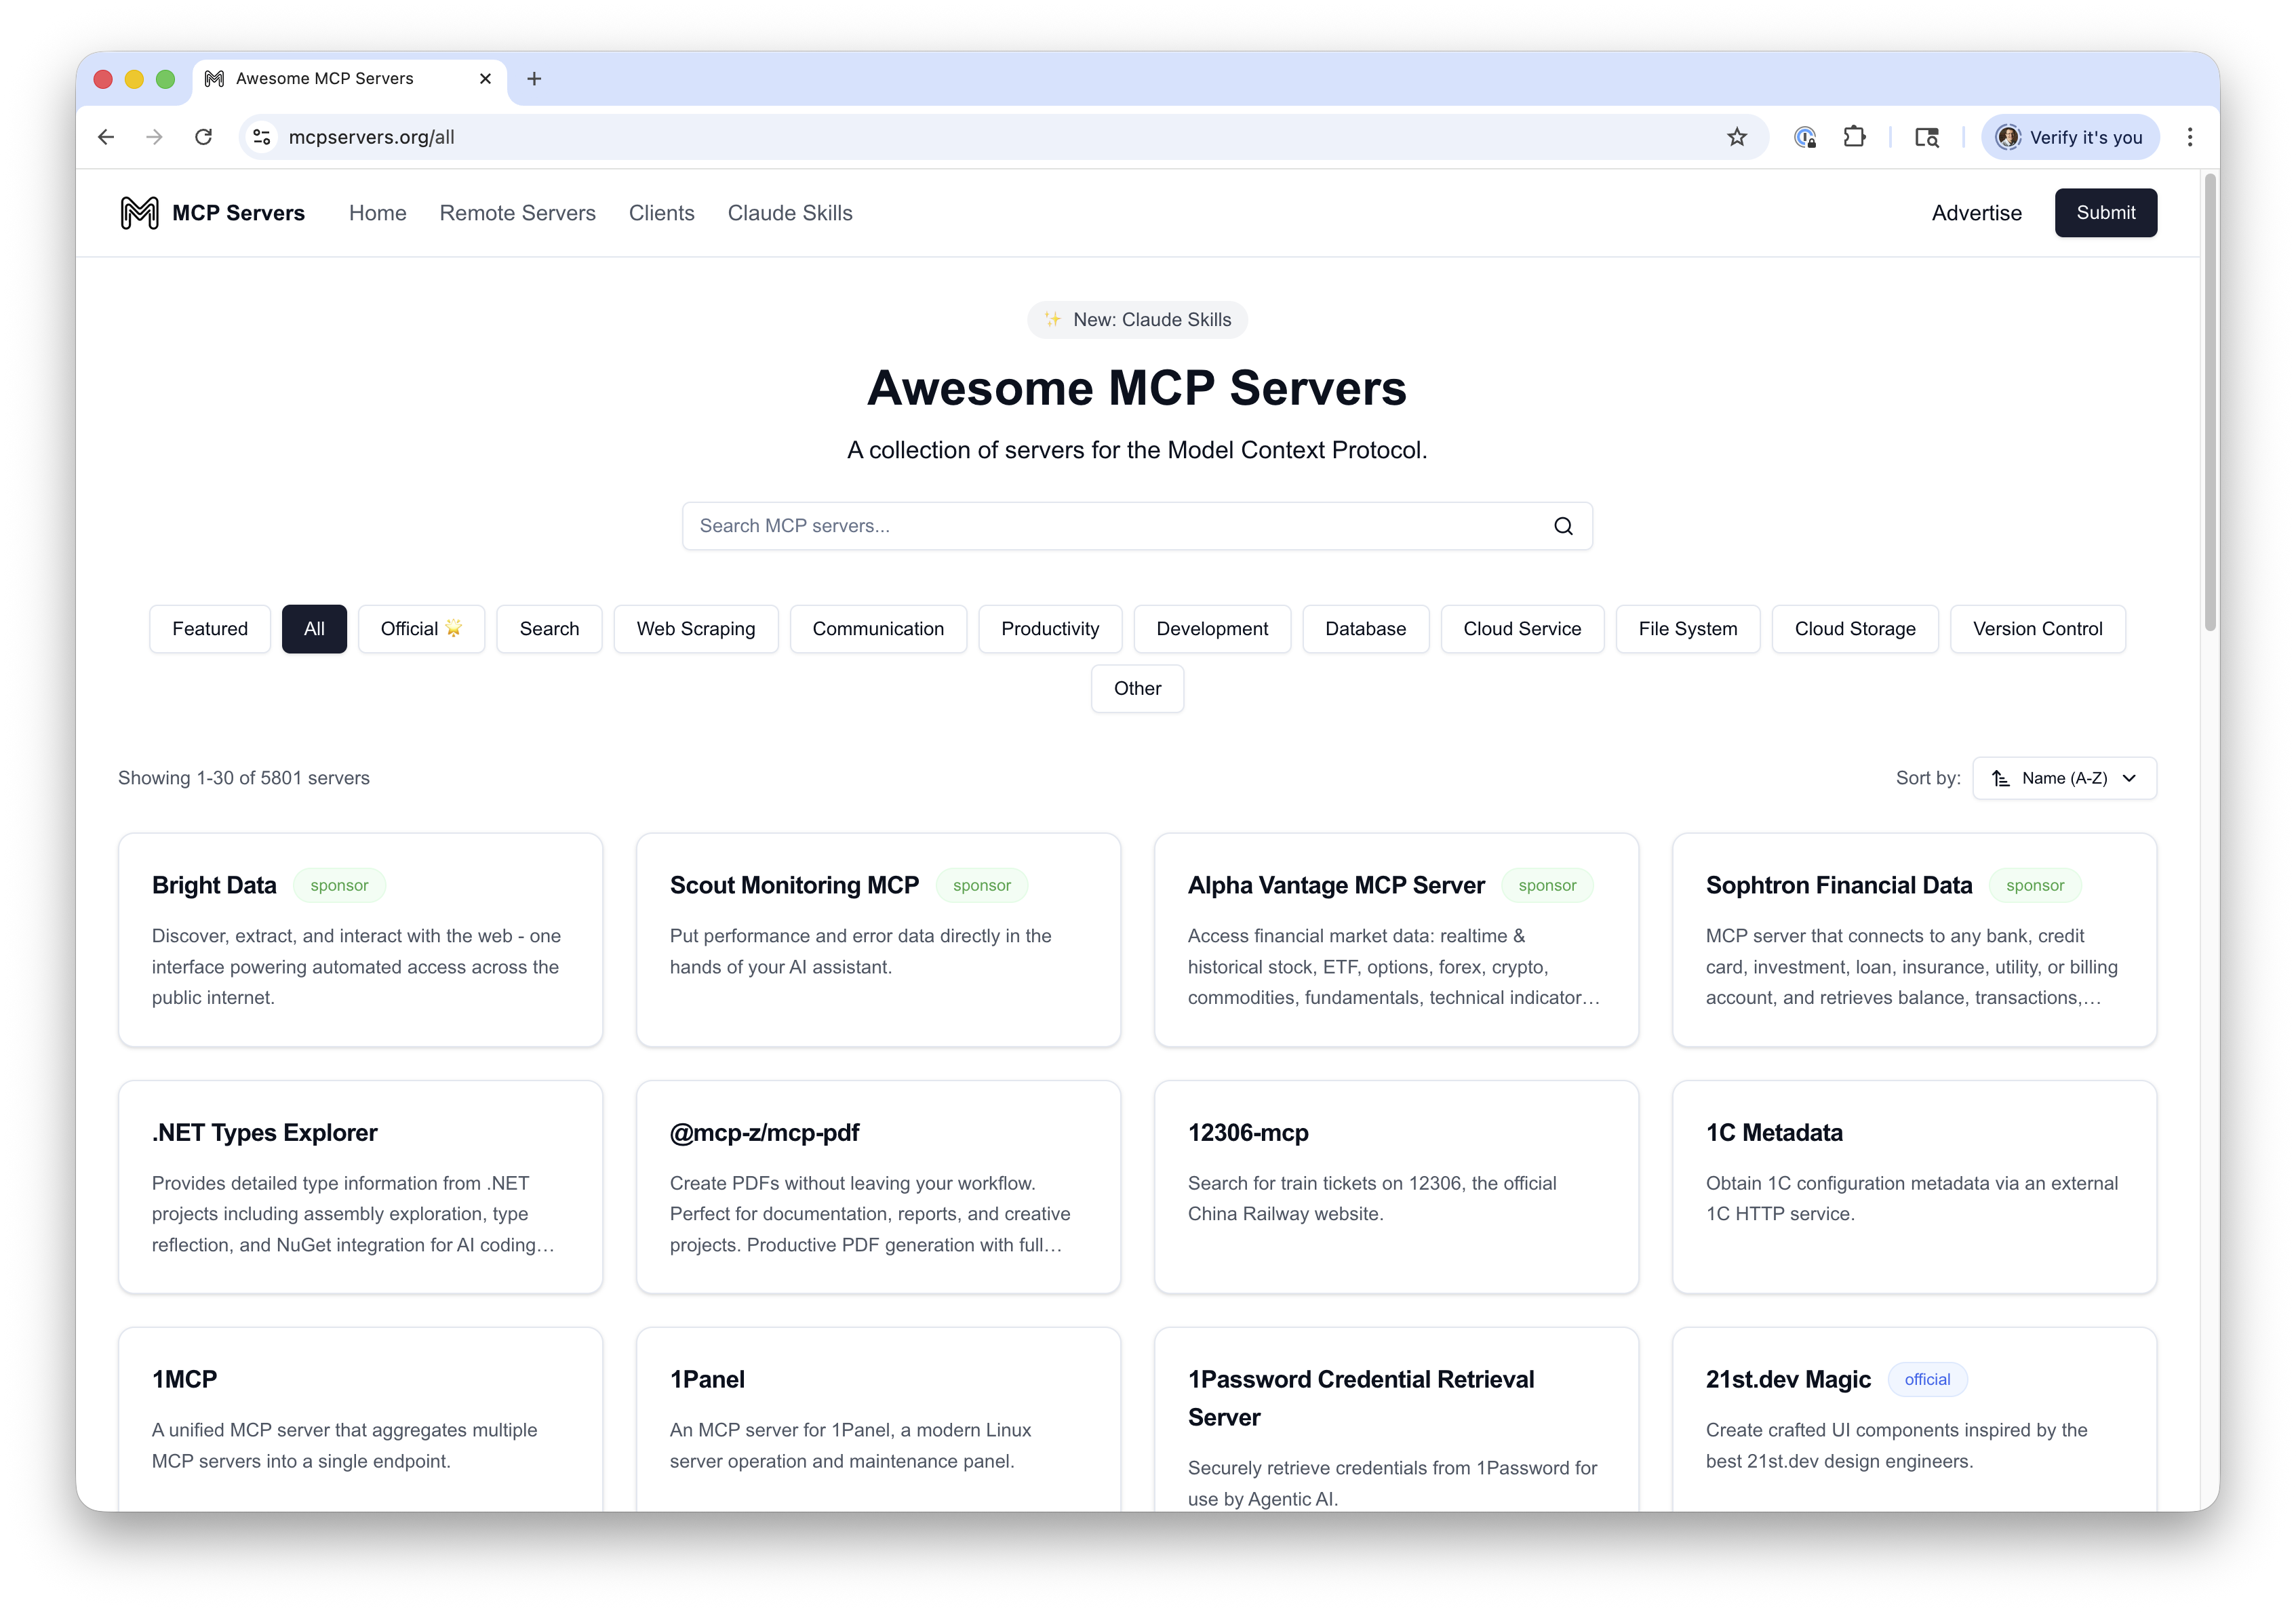
Task: Click the MCP Servers logo icon
Action: click(x=139, y=213)
